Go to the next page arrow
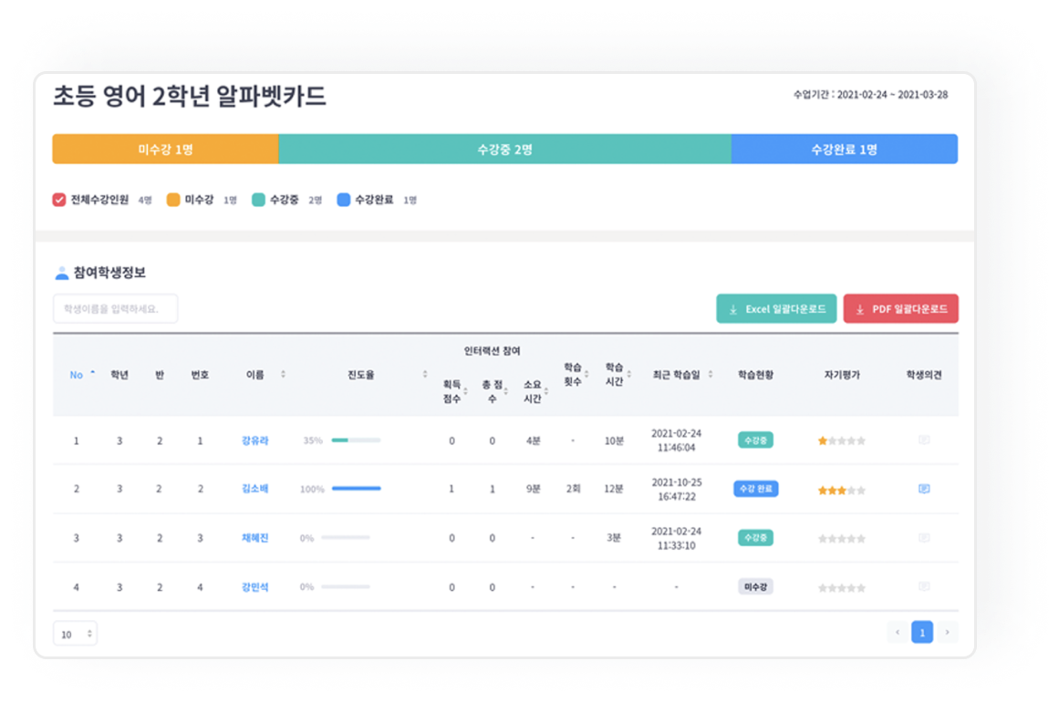The width and height of the screenshot is (1059, 703). pos(947,633)
